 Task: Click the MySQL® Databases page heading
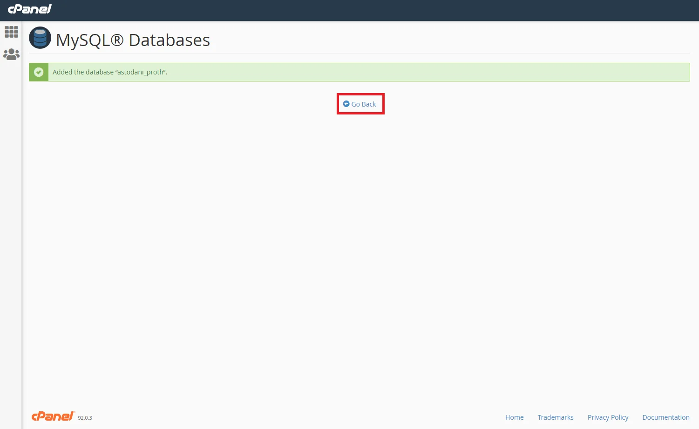[133, 40]
